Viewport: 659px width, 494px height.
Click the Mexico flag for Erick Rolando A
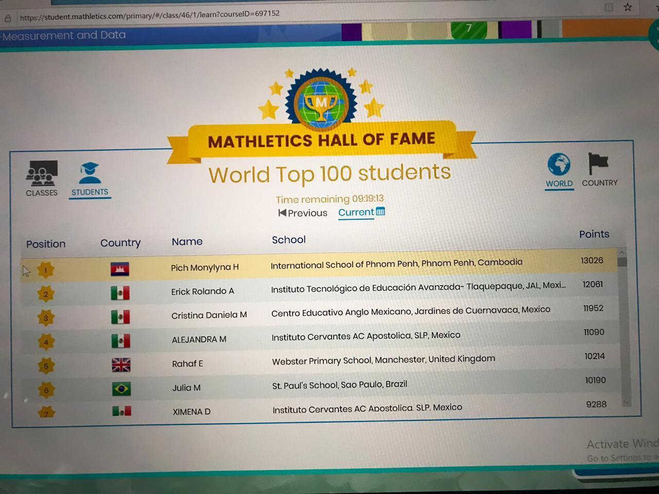click(120, 293)
